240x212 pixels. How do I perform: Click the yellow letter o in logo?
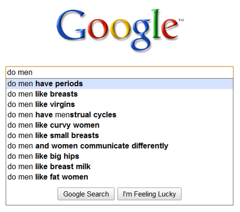120,29
